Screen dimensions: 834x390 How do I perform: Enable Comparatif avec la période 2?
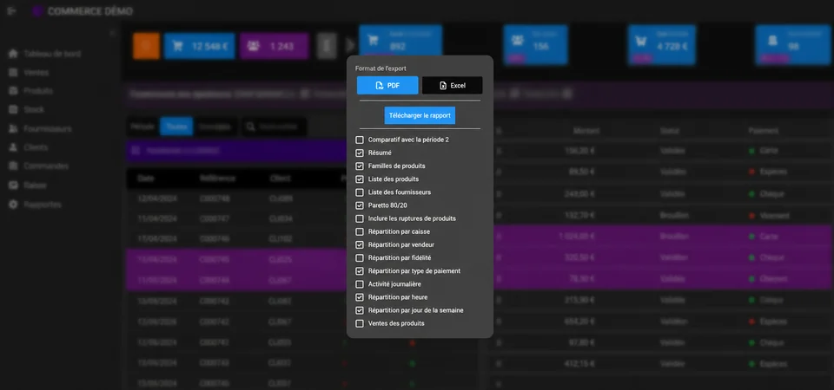pos(360,140)
